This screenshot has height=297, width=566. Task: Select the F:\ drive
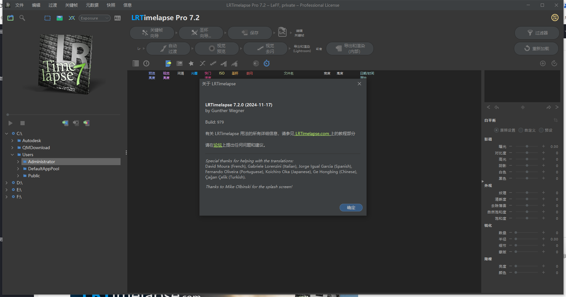coord(19,197)
